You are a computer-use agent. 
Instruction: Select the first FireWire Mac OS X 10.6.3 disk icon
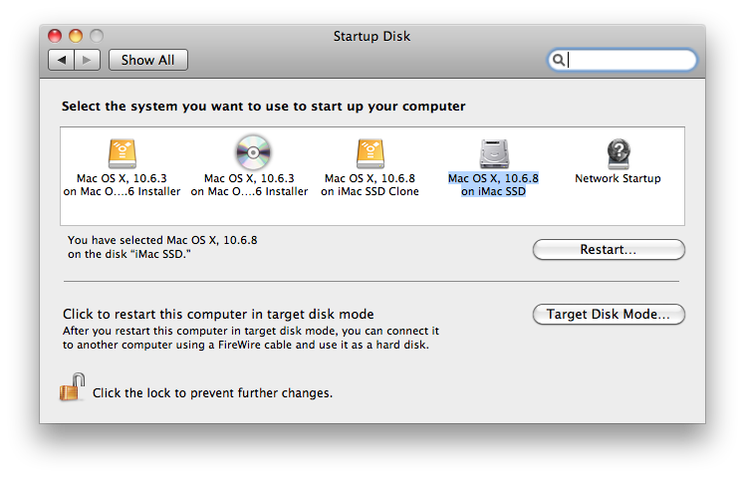coord(123,153)
